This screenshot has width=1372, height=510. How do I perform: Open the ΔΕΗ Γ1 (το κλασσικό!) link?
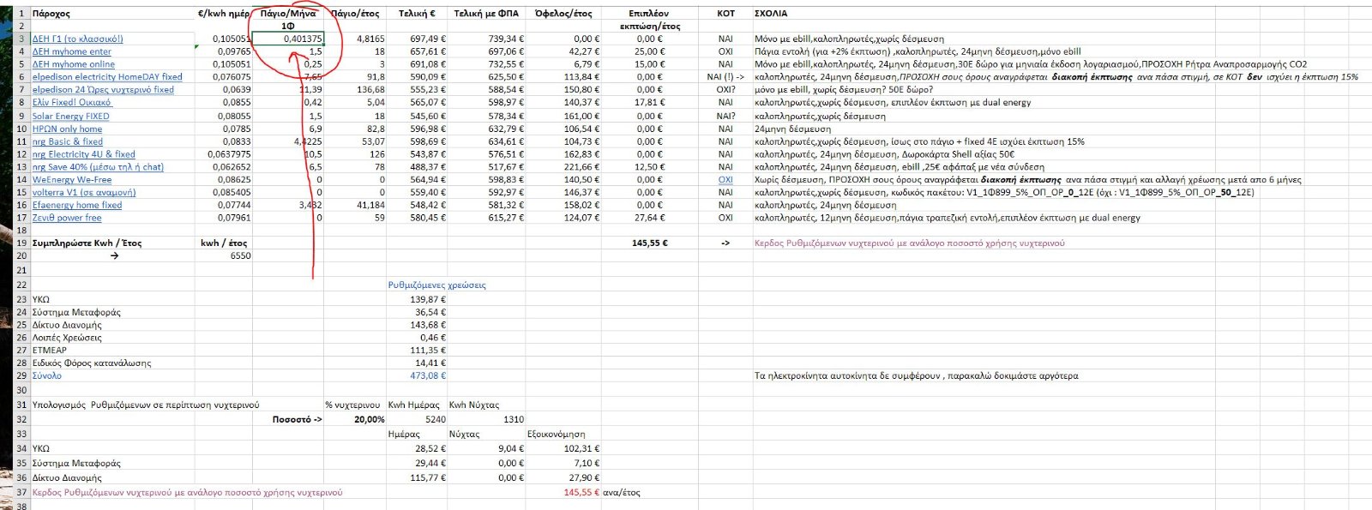77,39
